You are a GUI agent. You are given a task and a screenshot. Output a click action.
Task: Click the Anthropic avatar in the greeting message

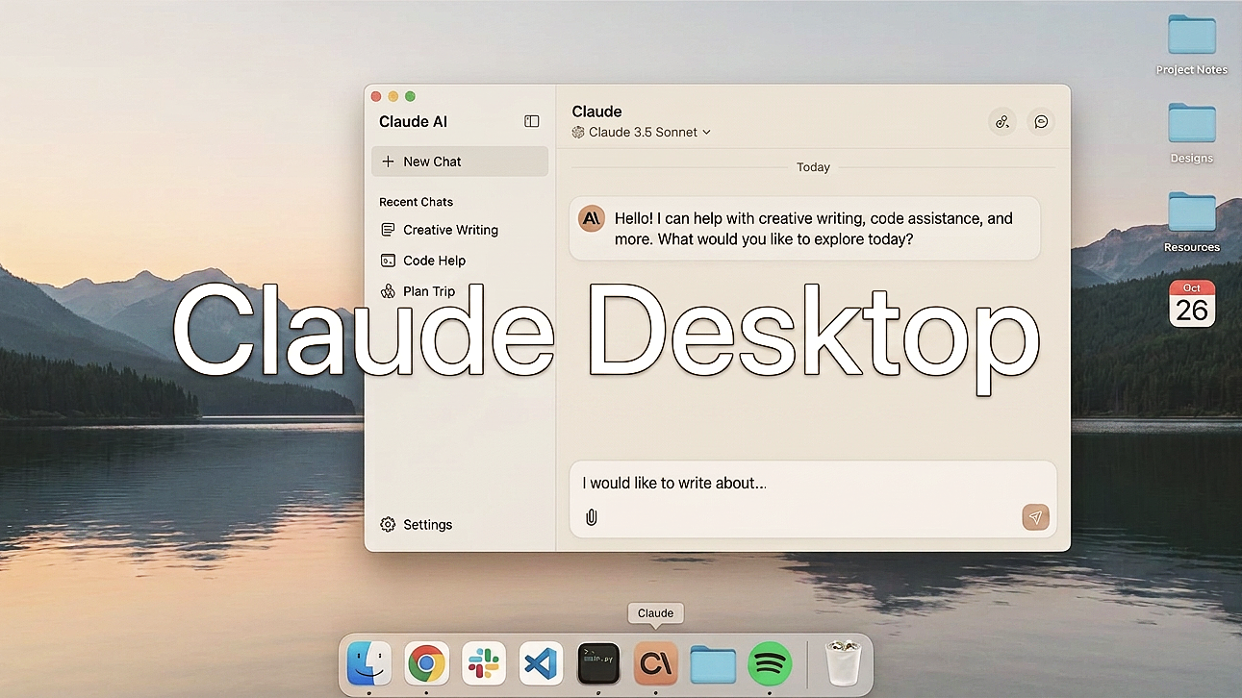pos(592,219)
